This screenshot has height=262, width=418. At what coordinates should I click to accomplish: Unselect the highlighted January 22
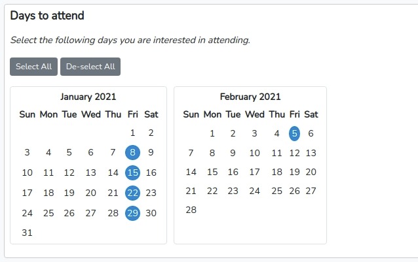133,193
